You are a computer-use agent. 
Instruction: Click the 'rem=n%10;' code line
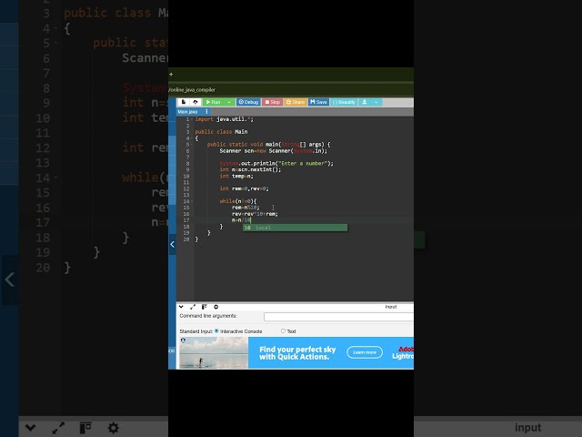point(246,208)
